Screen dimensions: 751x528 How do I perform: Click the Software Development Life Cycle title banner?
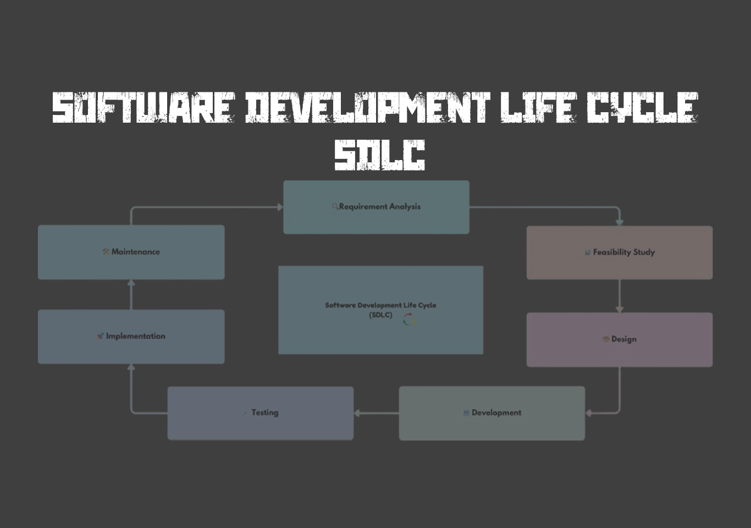pyautogui.click(x=375, y=107)
